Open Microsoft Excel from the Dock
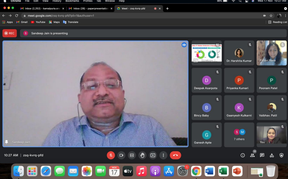The width and height of the screenshot is (288, 179). (223, 171)
